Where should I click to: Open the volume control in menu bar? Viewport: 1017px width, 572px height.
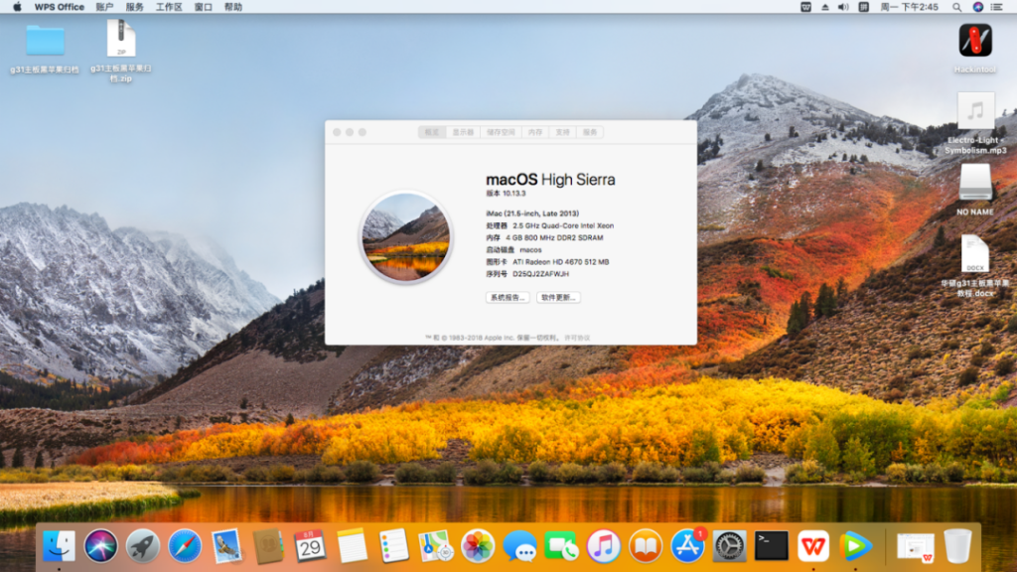click(842, 7)
